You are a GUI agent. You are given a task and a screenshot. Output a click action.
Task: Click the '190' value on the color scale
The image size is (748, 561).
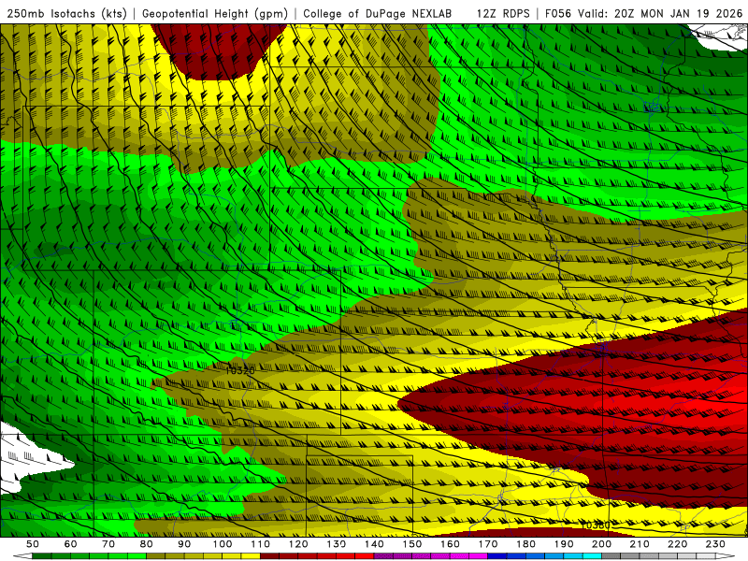coord(564,544)
